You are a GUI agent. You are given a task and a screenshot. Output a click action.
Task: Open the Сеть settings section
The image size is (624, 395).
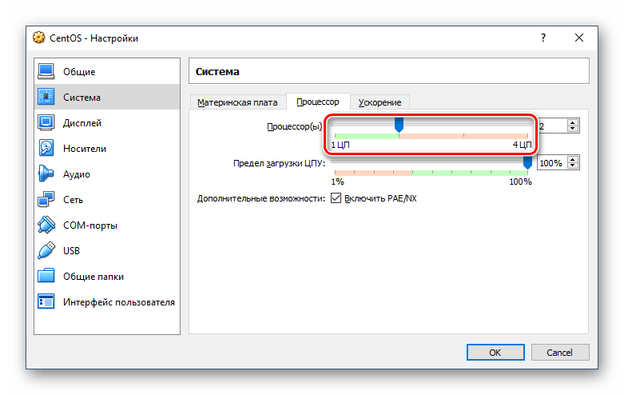coord(107,199)
